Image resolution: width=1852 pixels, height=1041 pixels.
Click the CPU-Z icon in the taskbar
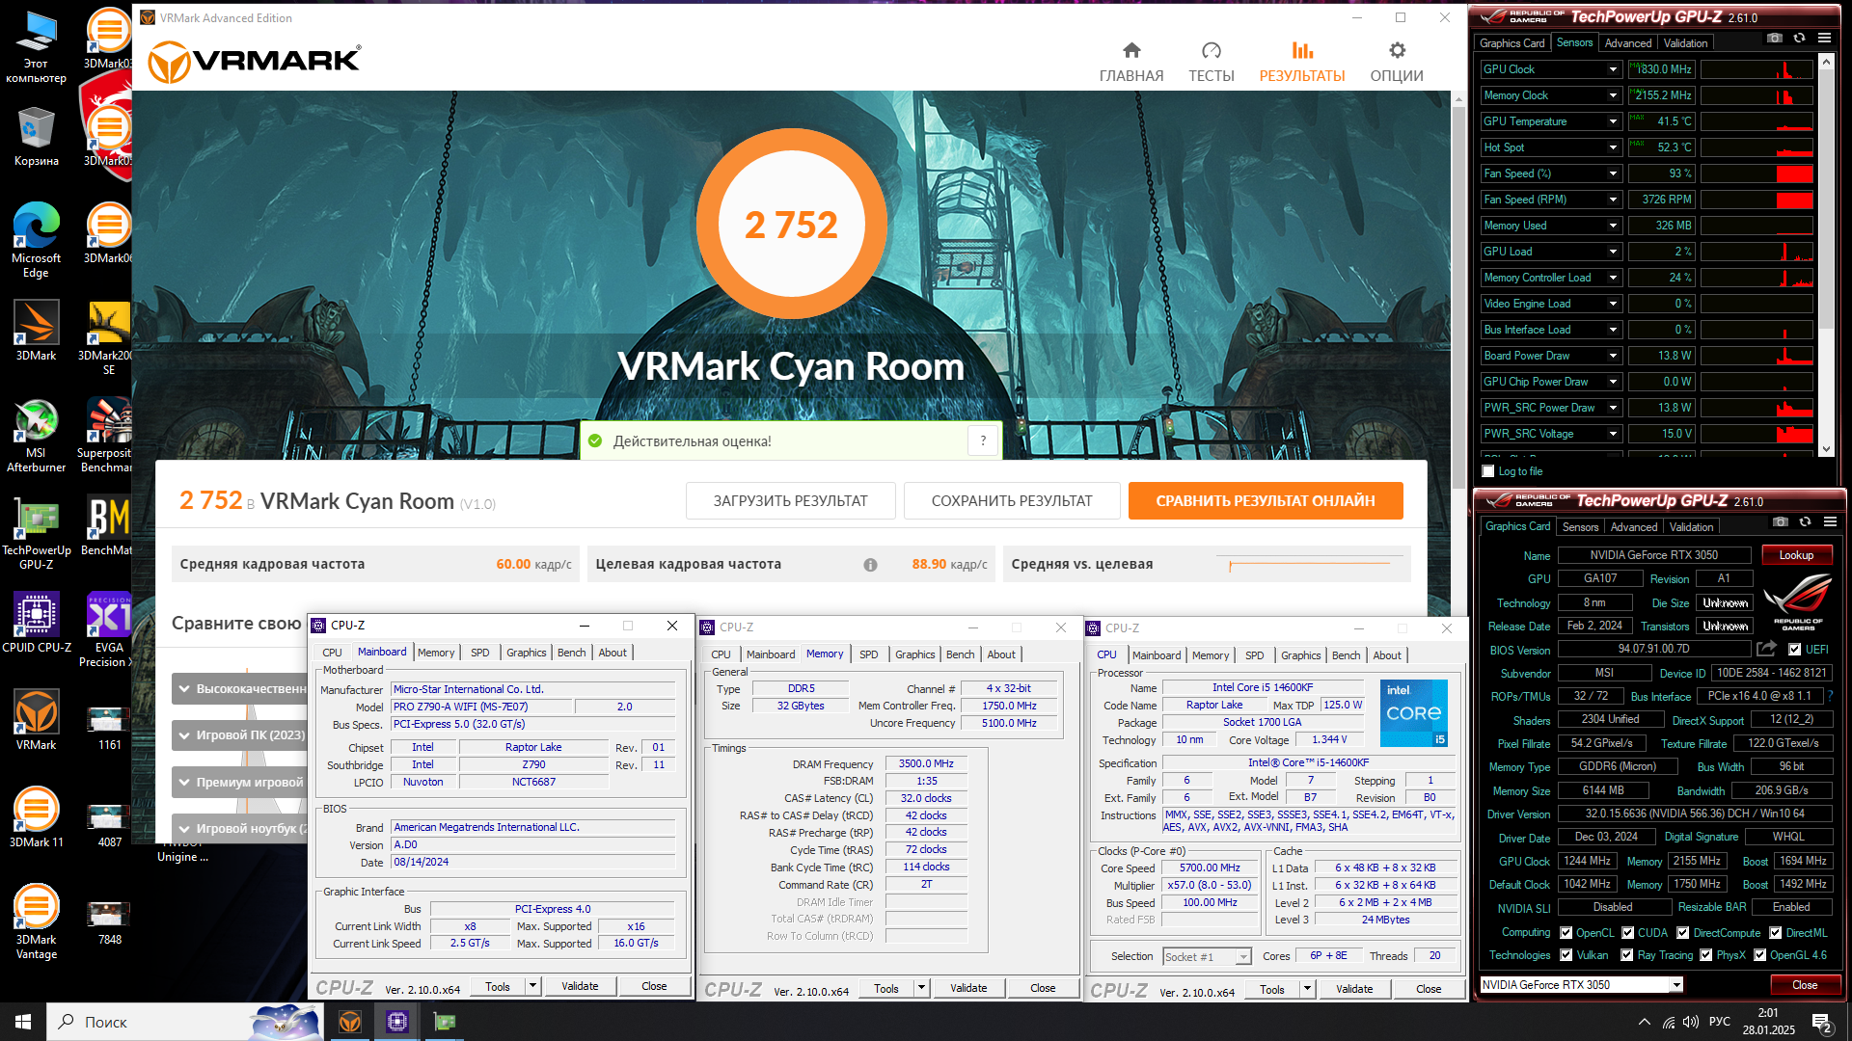point(396,1022)
